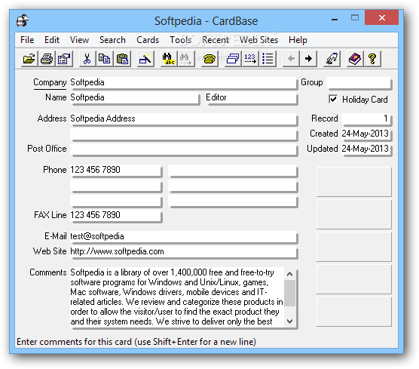Click the 123 go-to-record icon

point(250,58)
